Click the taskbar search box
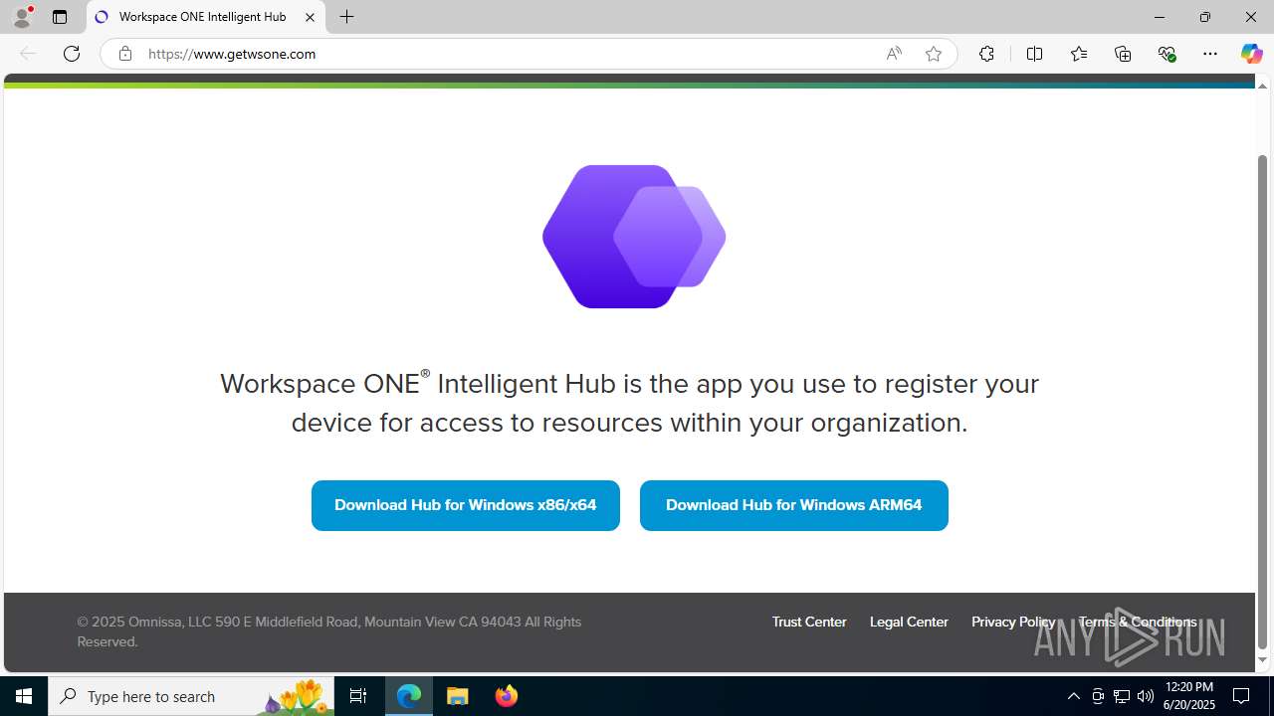This screenshot has width=1274, height=716. click(x=191, y=696)
